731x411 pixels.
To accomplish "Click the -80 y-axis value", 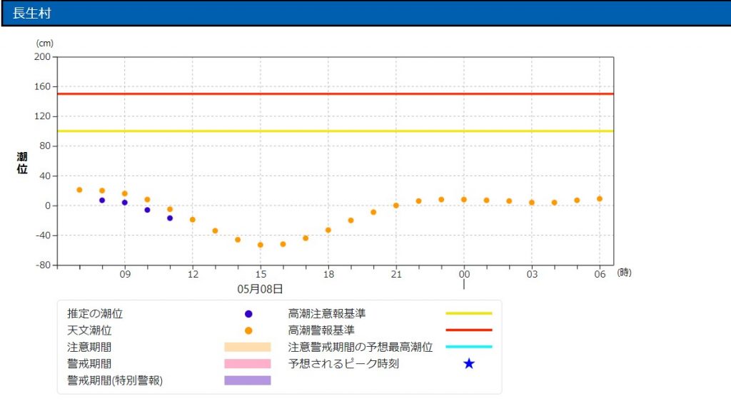I will click(43, 265).
